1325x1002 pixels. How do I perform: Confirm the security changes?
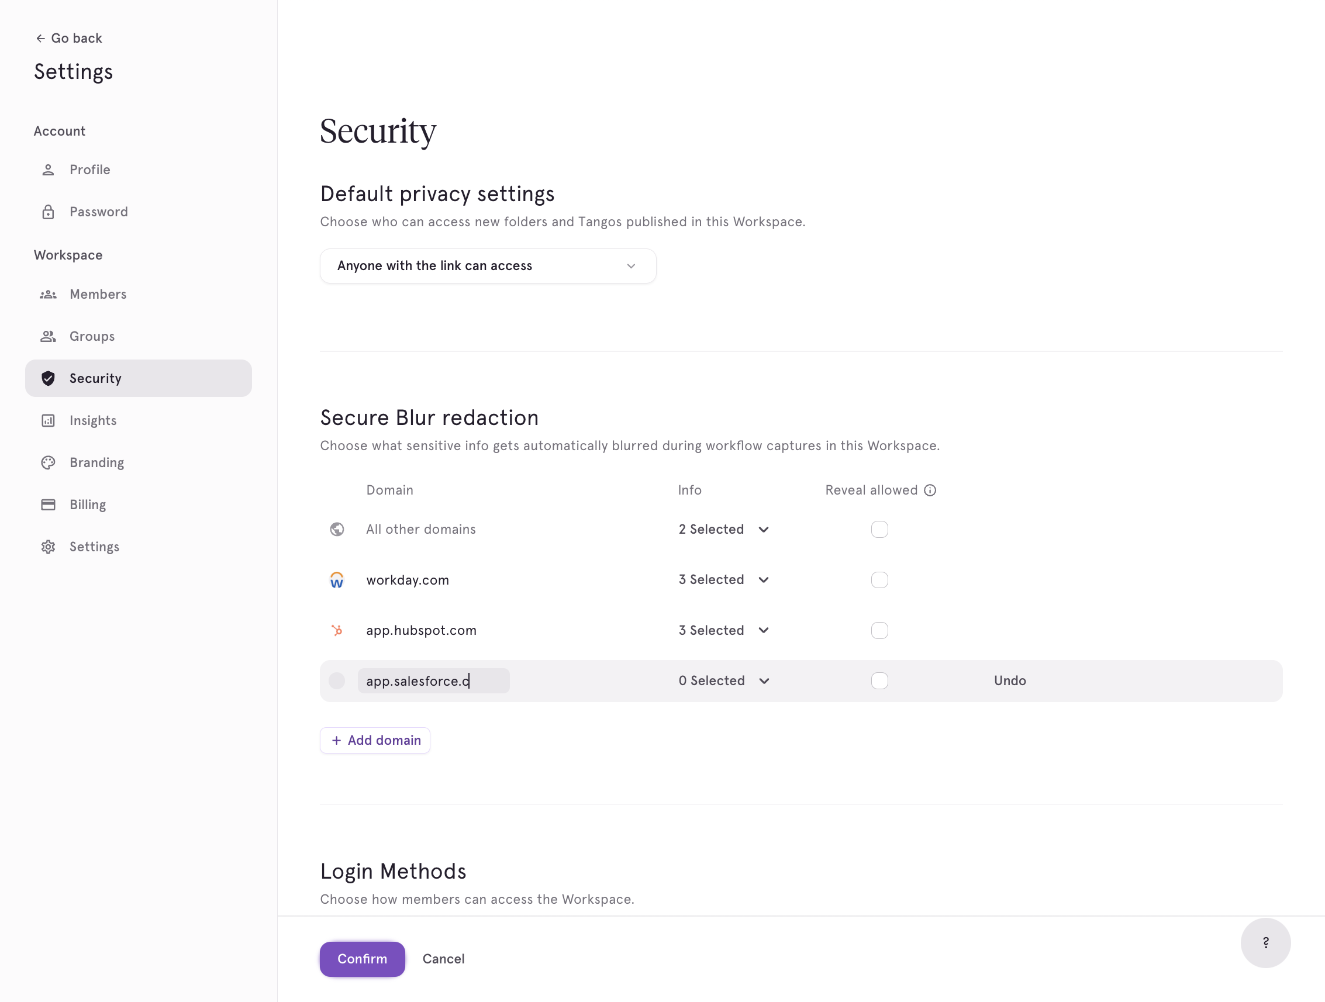(x=362, y=959)
